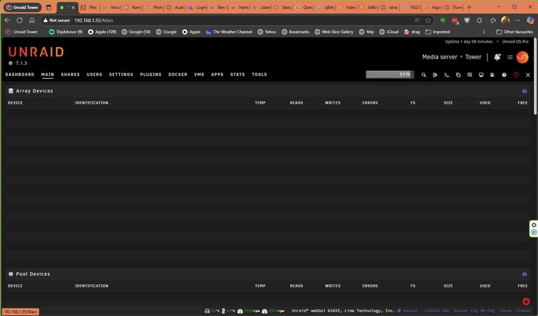Open the VM FAQ footer link

tap(487, 311)
